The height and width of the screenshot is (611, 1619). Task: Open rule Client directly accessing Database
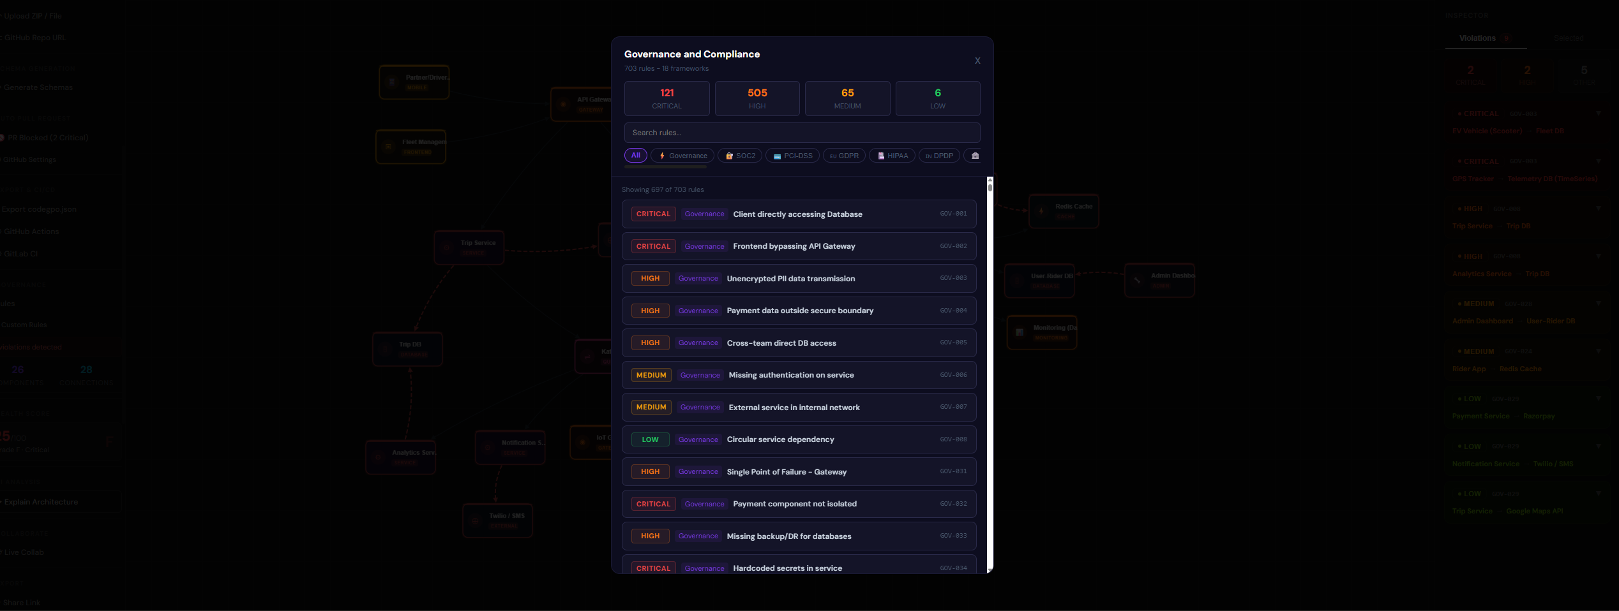pos(799,214)
